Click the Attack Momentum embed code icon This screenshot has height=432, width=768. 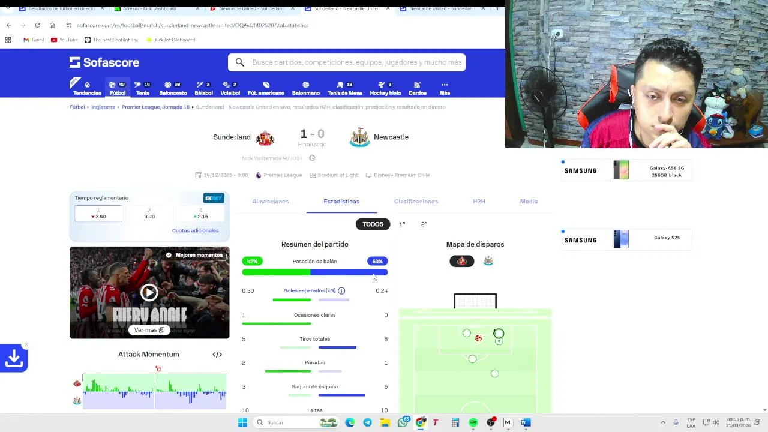click(217, 355)
